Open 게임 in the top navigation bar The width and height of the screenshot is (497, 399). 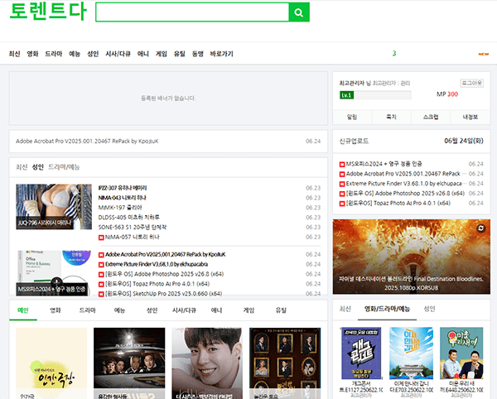click(x=162, y=54)
